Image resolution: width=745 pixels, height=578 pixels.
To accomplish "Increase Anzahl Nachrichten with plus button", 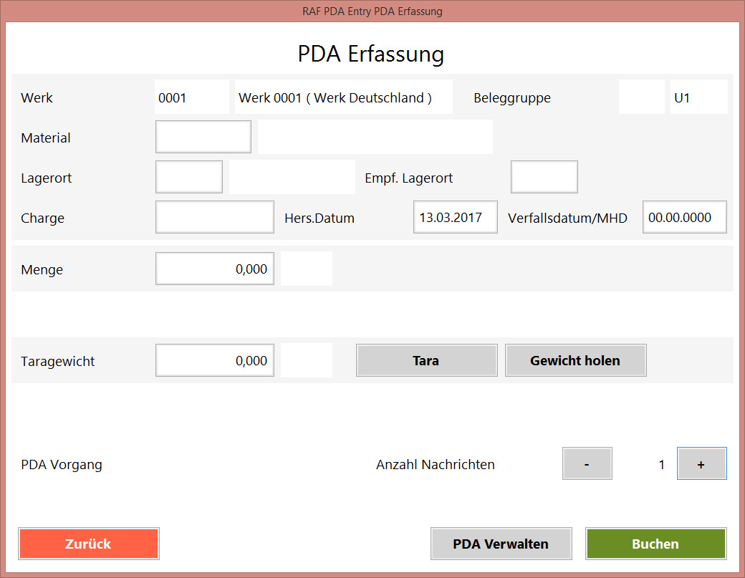I will [x=701, y=464].
